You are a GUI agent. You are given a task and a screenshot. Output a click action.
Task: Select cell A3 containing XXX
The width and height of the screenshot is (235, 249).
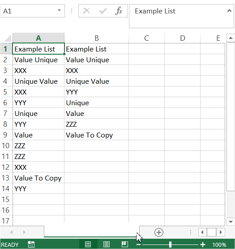pos(38,70)
